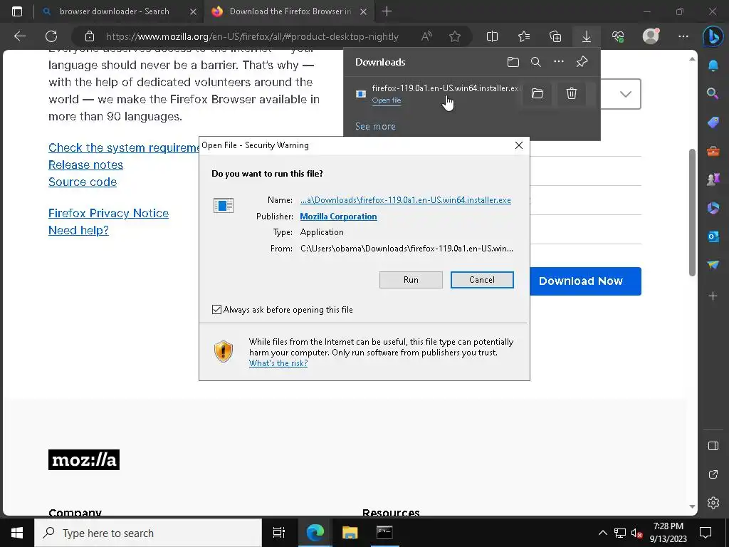Toggle the Downloads toolbar icon

pyautogui.click(x=587, y=36)
